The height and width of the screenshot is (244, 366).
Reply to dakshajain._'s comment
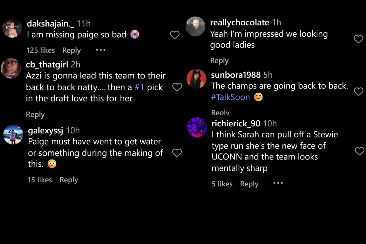coord(71,50)
